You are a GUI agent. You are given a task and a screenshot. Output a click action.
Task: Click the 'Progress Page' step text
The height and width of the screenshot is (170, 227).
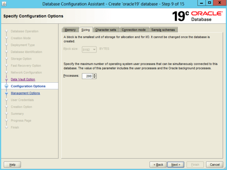(x=21, y=121)
